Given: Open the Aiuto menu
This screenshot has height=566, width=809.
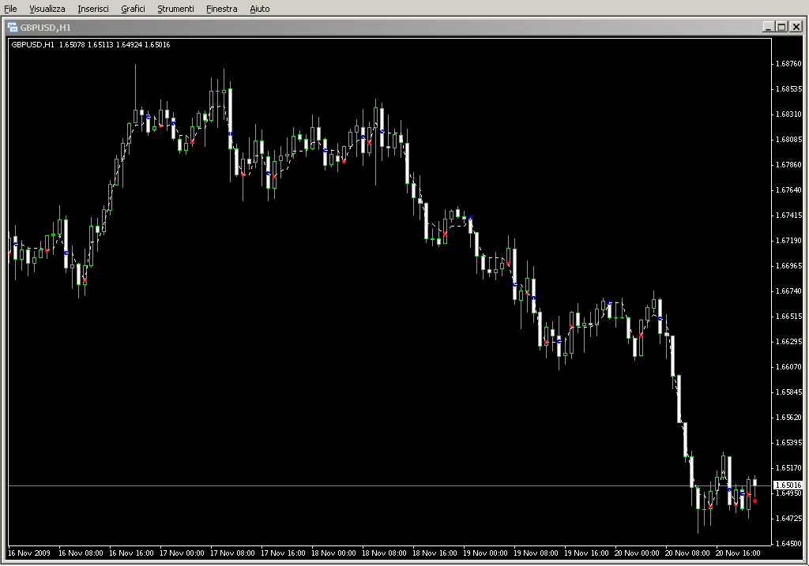Looking at the screenshot, I should [x=259, y=9].
